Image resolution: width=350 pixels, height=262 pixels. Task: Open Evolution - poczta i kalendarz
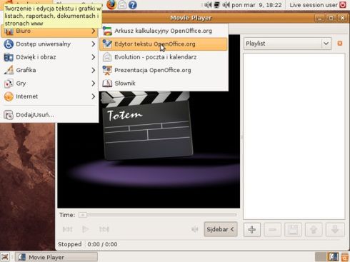point(164,57)
